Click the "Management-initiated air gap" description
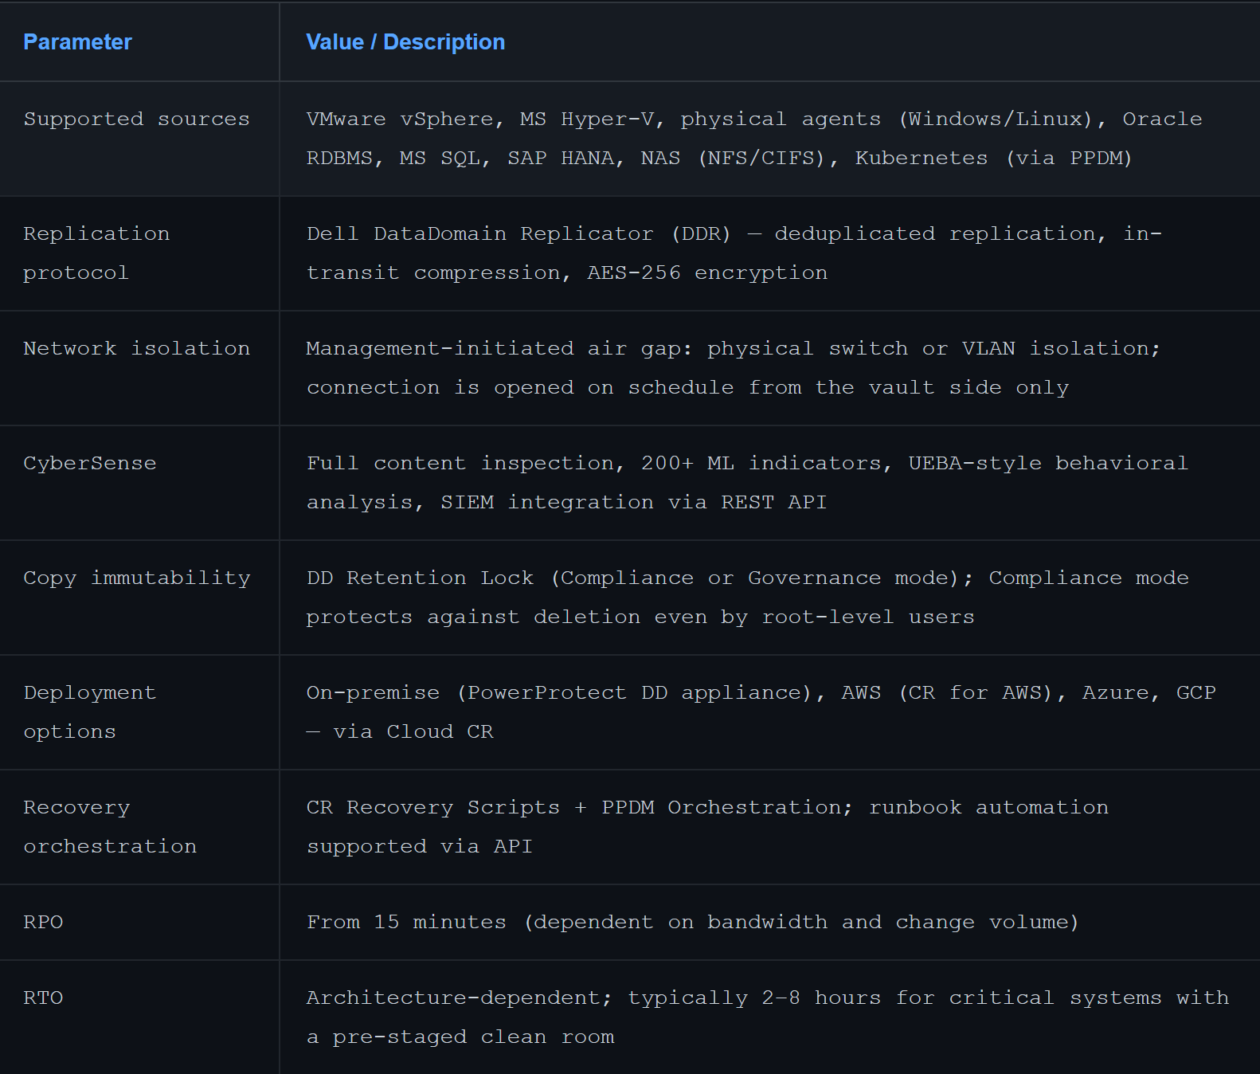This screenshot has height=1074, width=1260. point(734,368)
